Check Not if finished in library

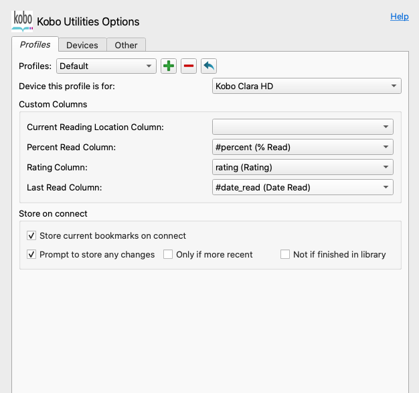285,255
